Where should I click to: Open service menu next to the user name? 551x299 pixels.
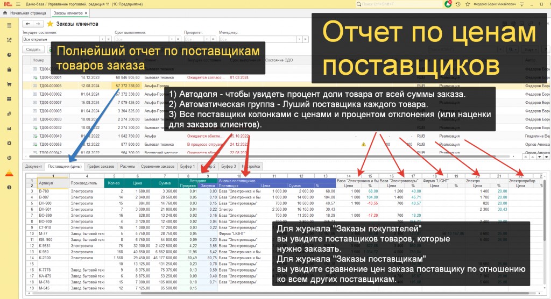522,4
